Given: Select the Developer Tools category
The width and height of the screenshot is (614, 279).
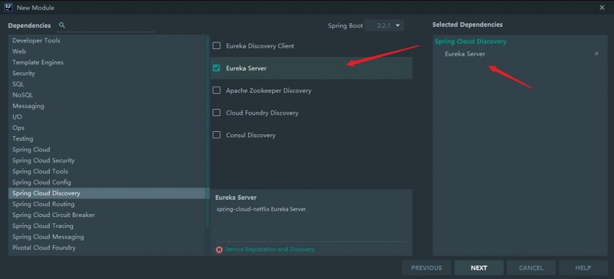Looking at the screenshot, I should (x=36, y=40).
